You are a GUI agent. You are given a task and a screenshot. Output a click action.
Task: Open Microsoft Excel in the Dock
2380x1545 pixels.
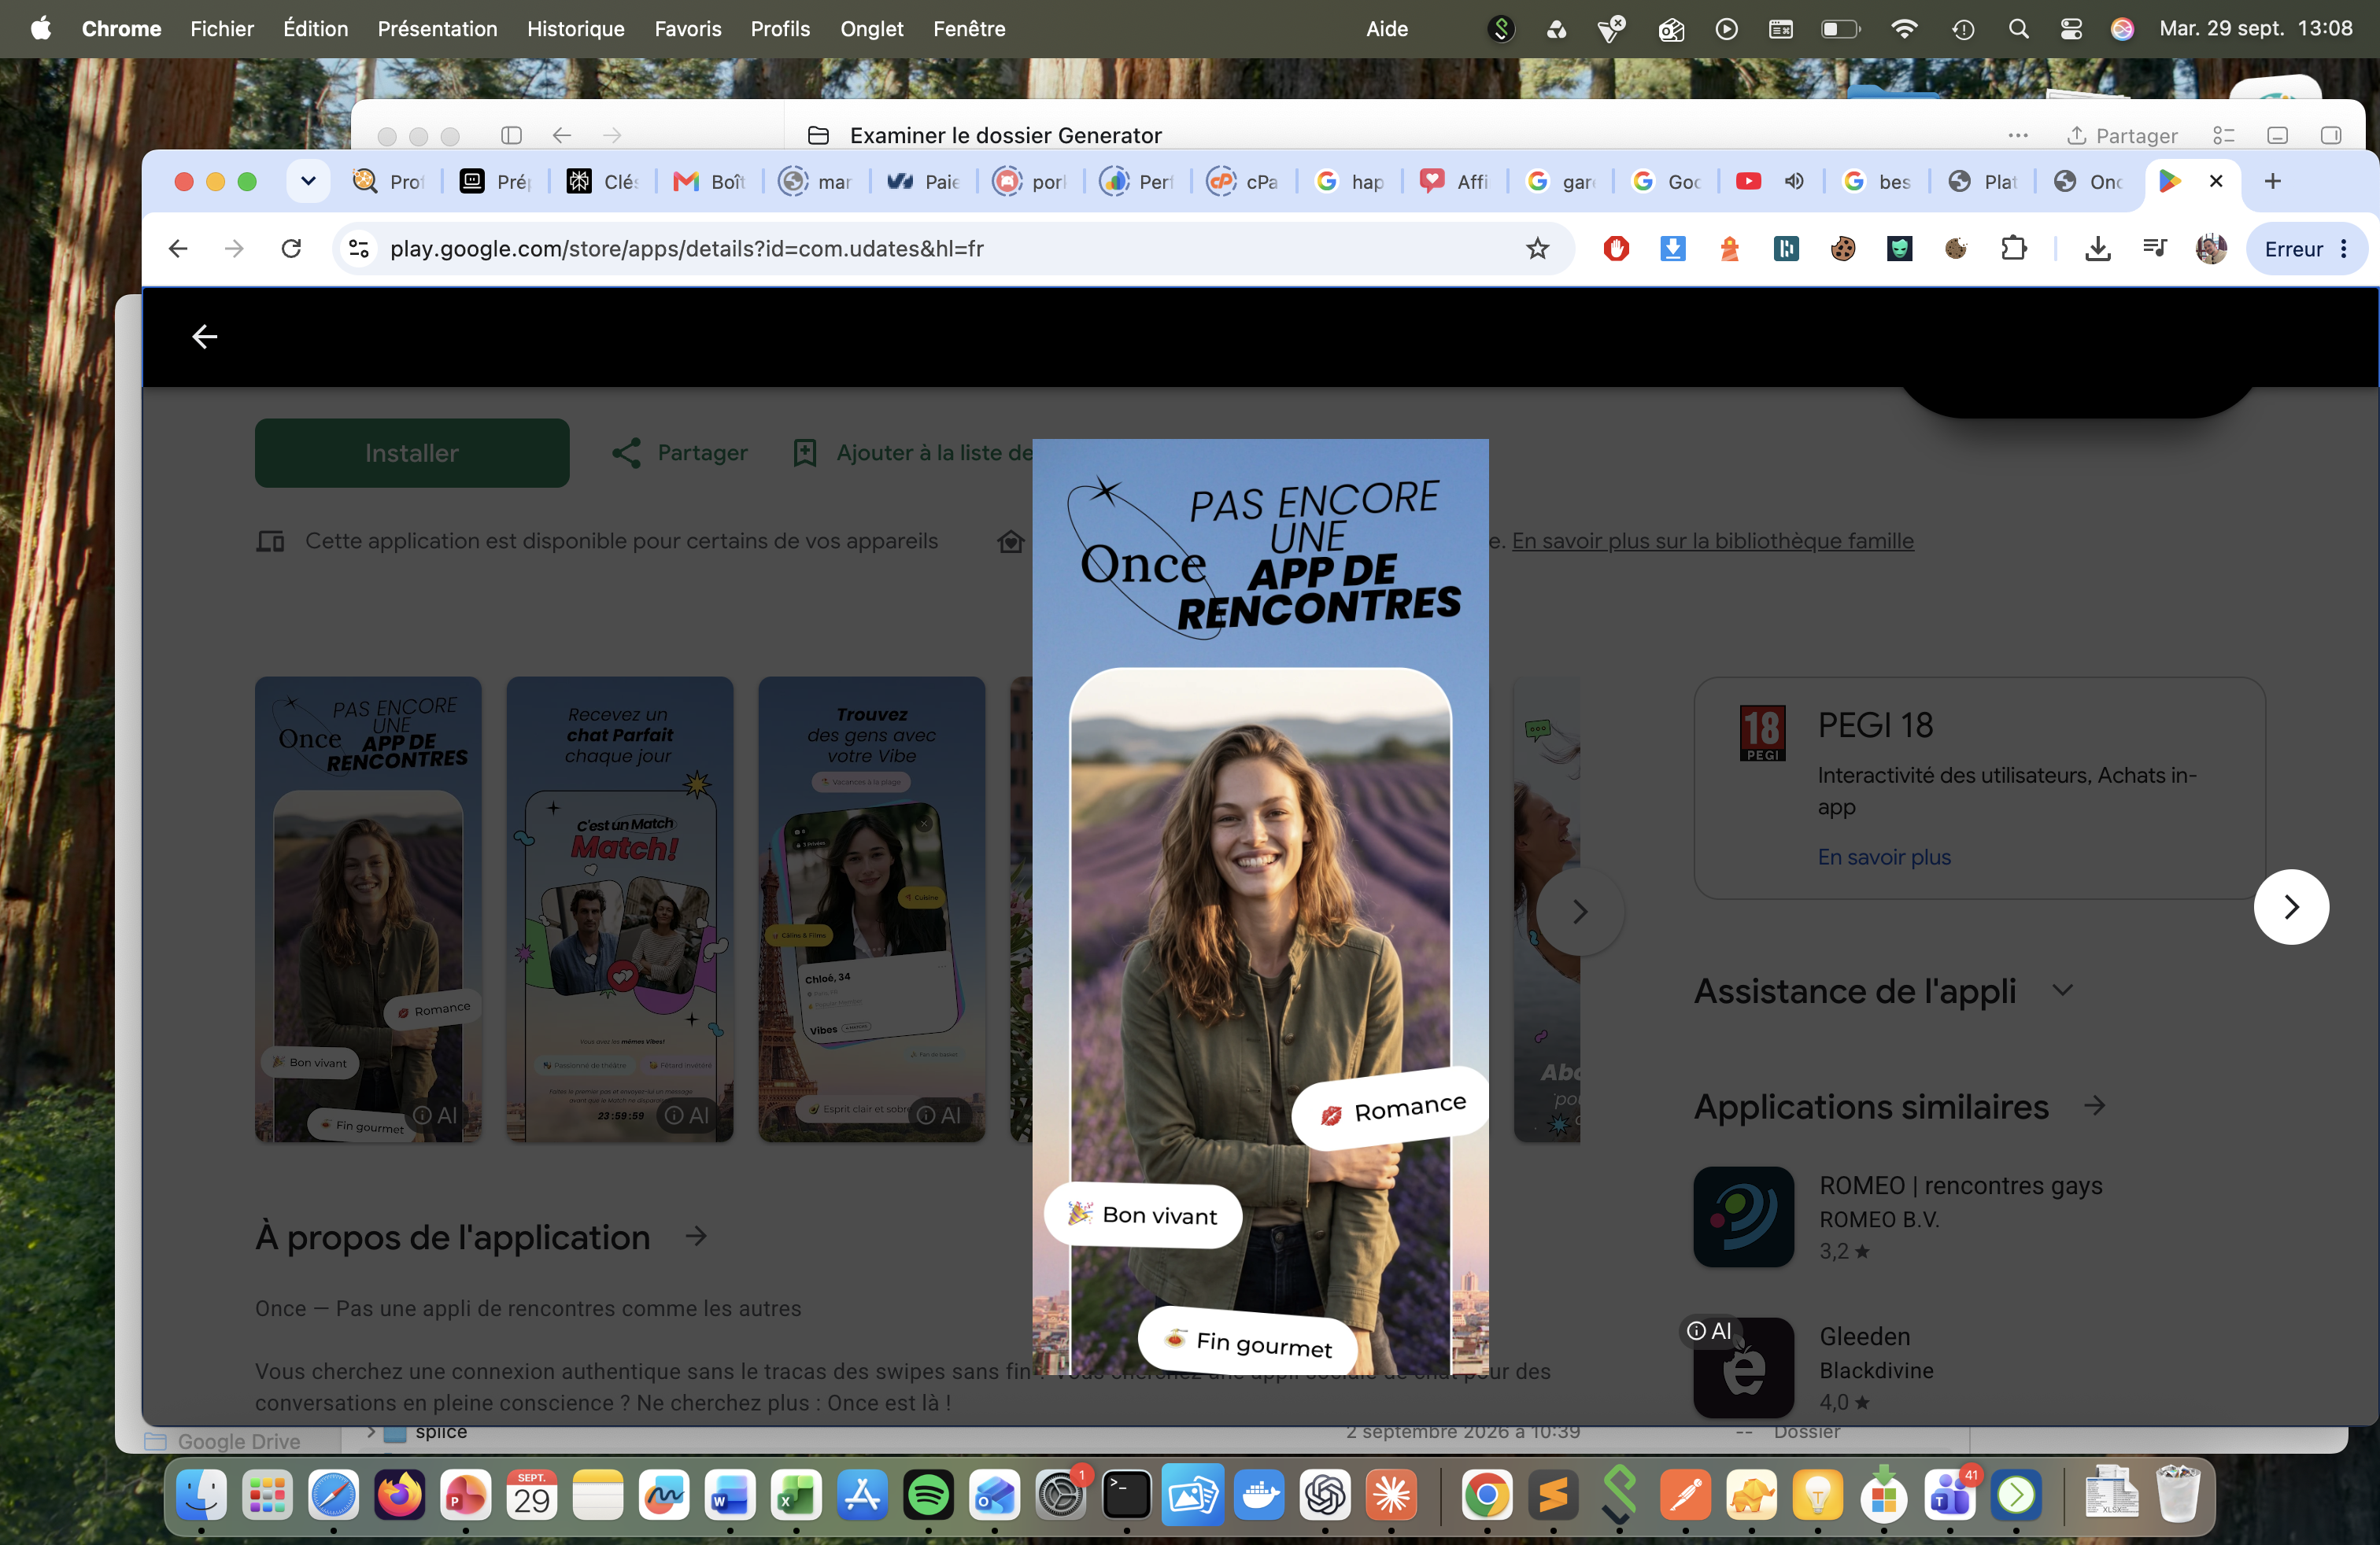coord(795,1496)
